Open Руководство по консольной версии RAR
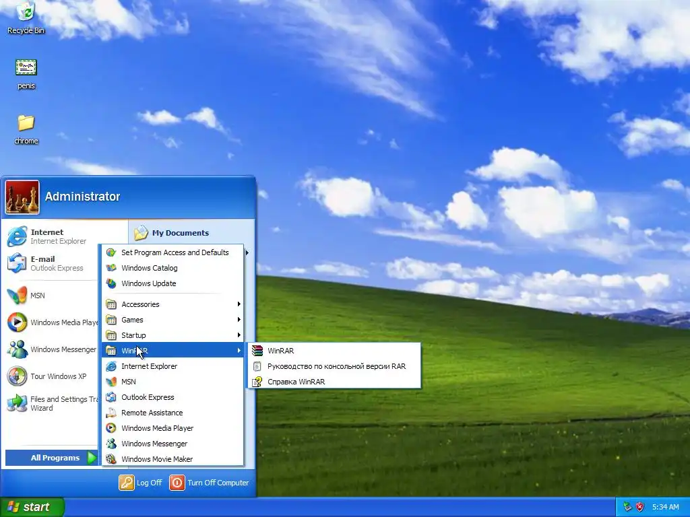 coord(334,366)
